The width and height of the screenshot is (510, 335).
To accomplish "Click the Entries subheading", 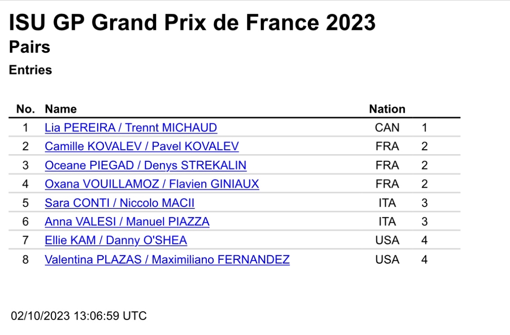I will [30, 70].
